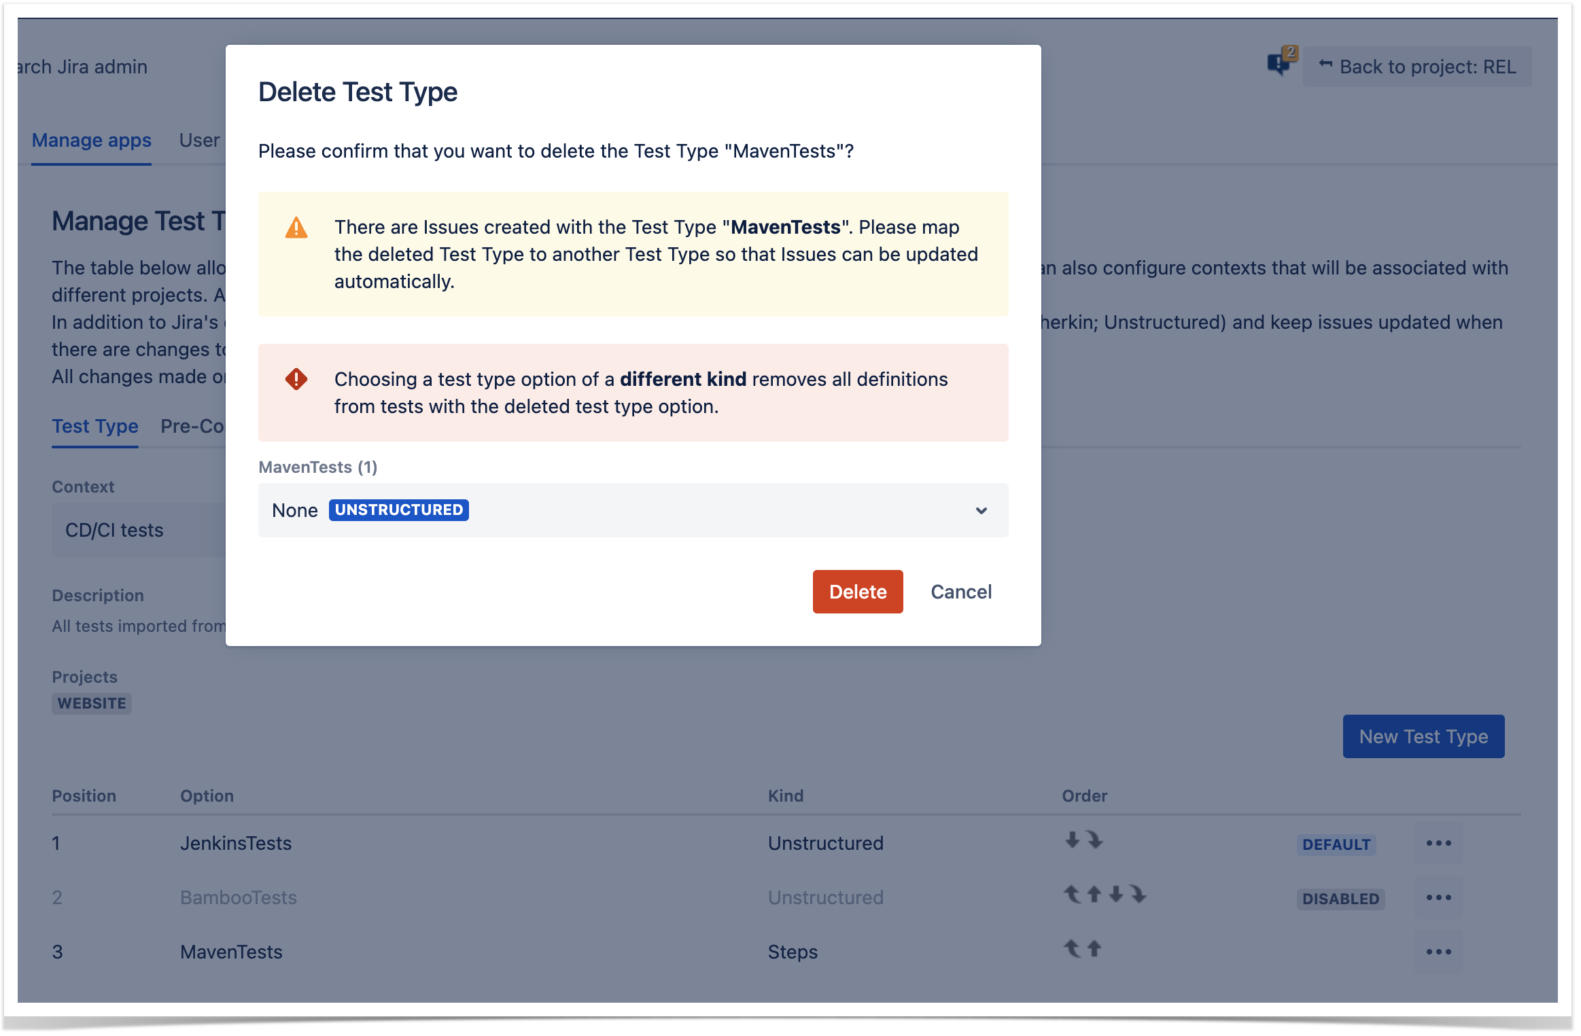This screenshot has width=1581, height=1036.
Task: Click the red error diamond icon
Action: [296, 378]
